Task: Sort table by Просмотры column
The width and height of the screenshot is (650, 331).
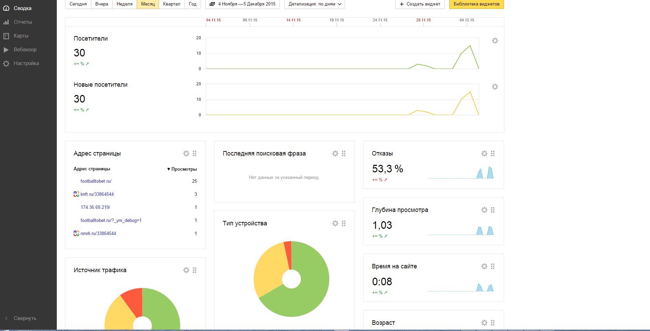Action: click(182, 169)
